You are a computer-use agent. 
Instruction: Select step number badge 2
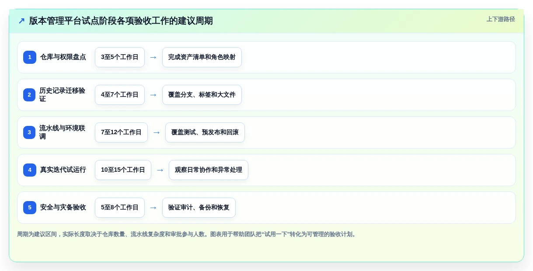pos(29,95)
